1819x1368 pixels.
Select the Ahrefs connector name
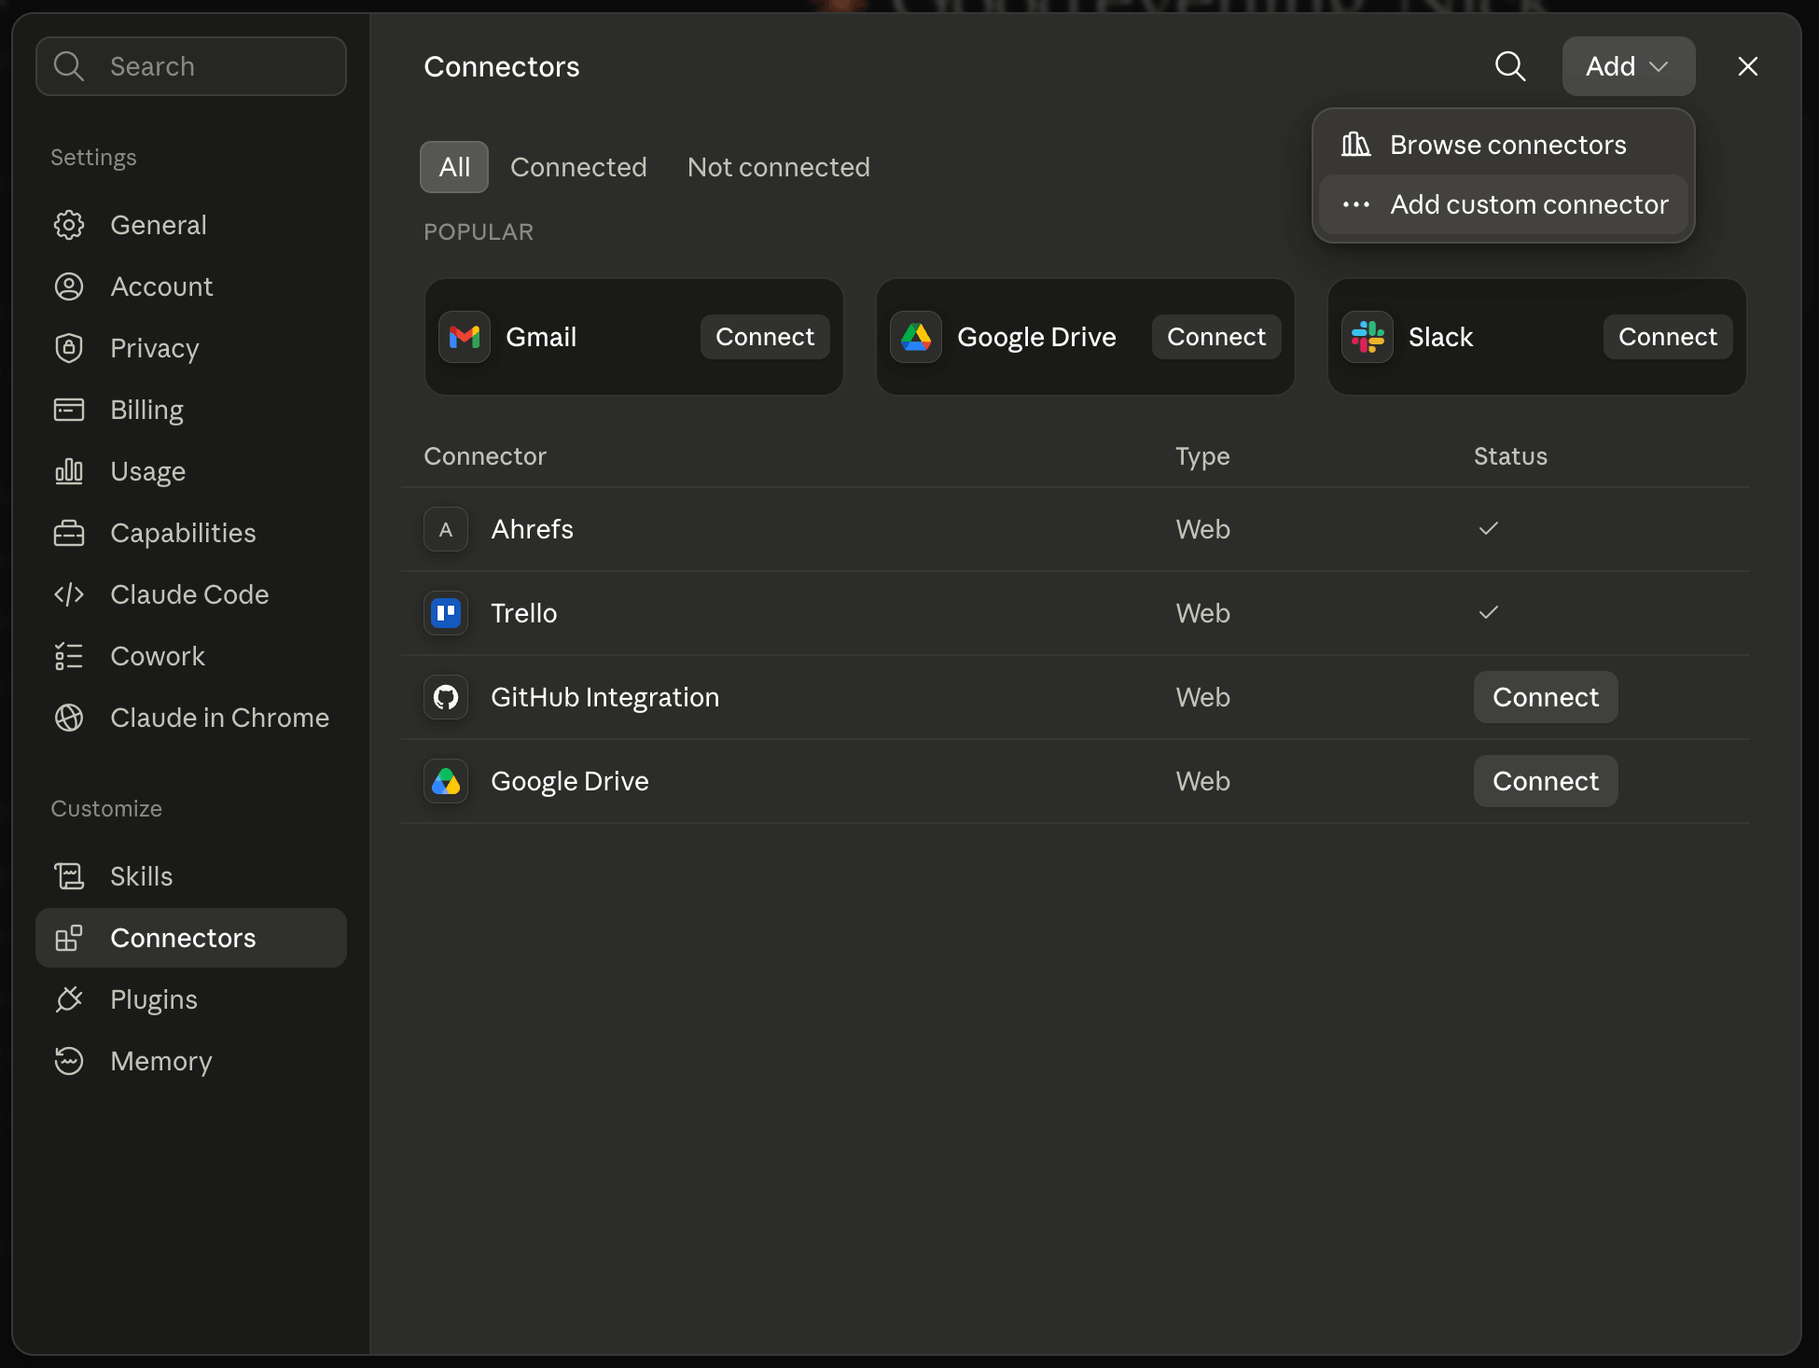pyautogui.click(x=532, y=529)
